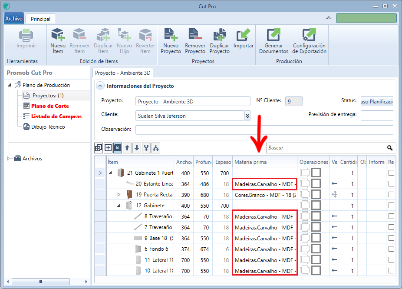The image size is (402, 289).
Task: Expand the 19 Puerta Recta row
Action: pyautogui.click(x=119, y=195)
